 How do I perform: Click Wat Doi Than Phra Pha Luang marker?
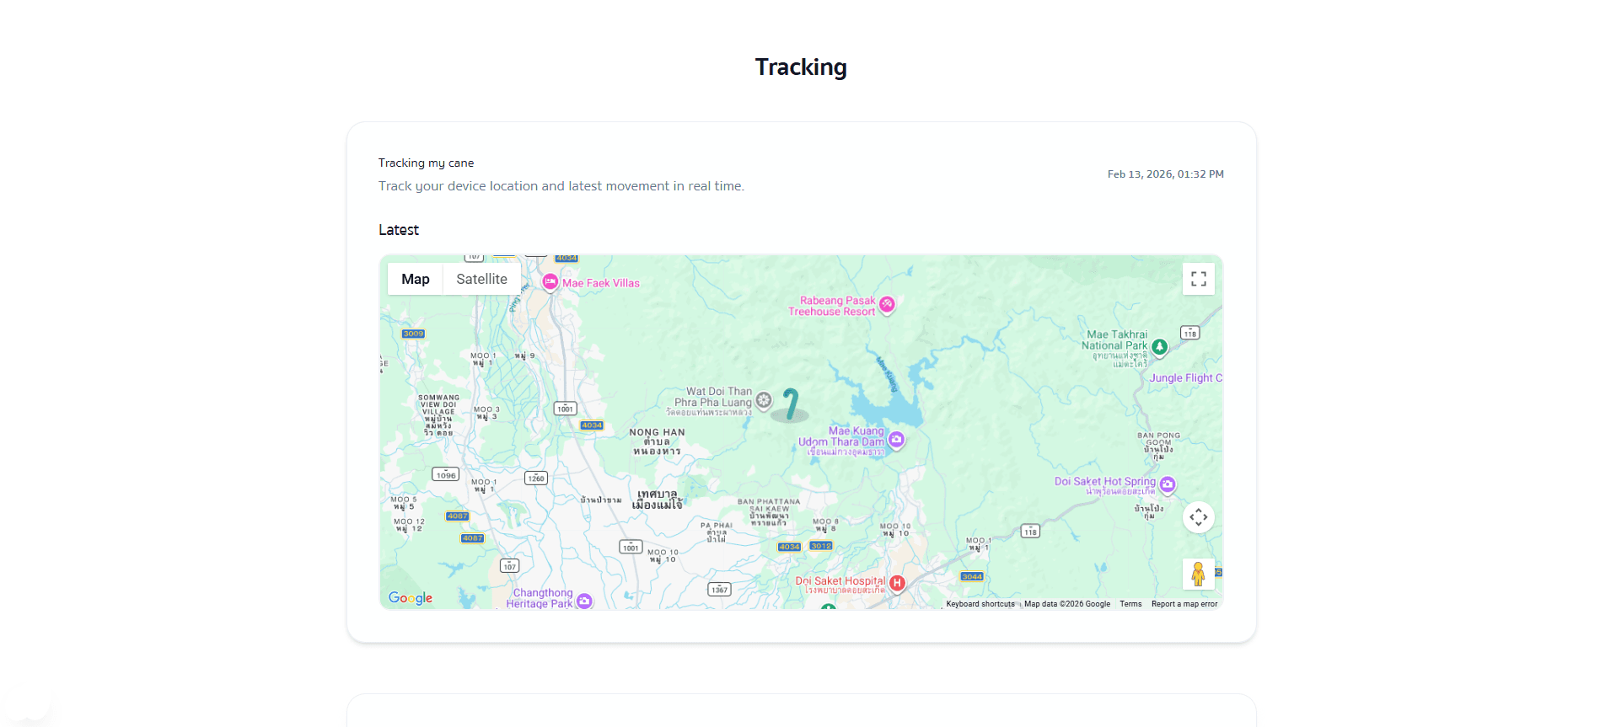tap(764, 400)
